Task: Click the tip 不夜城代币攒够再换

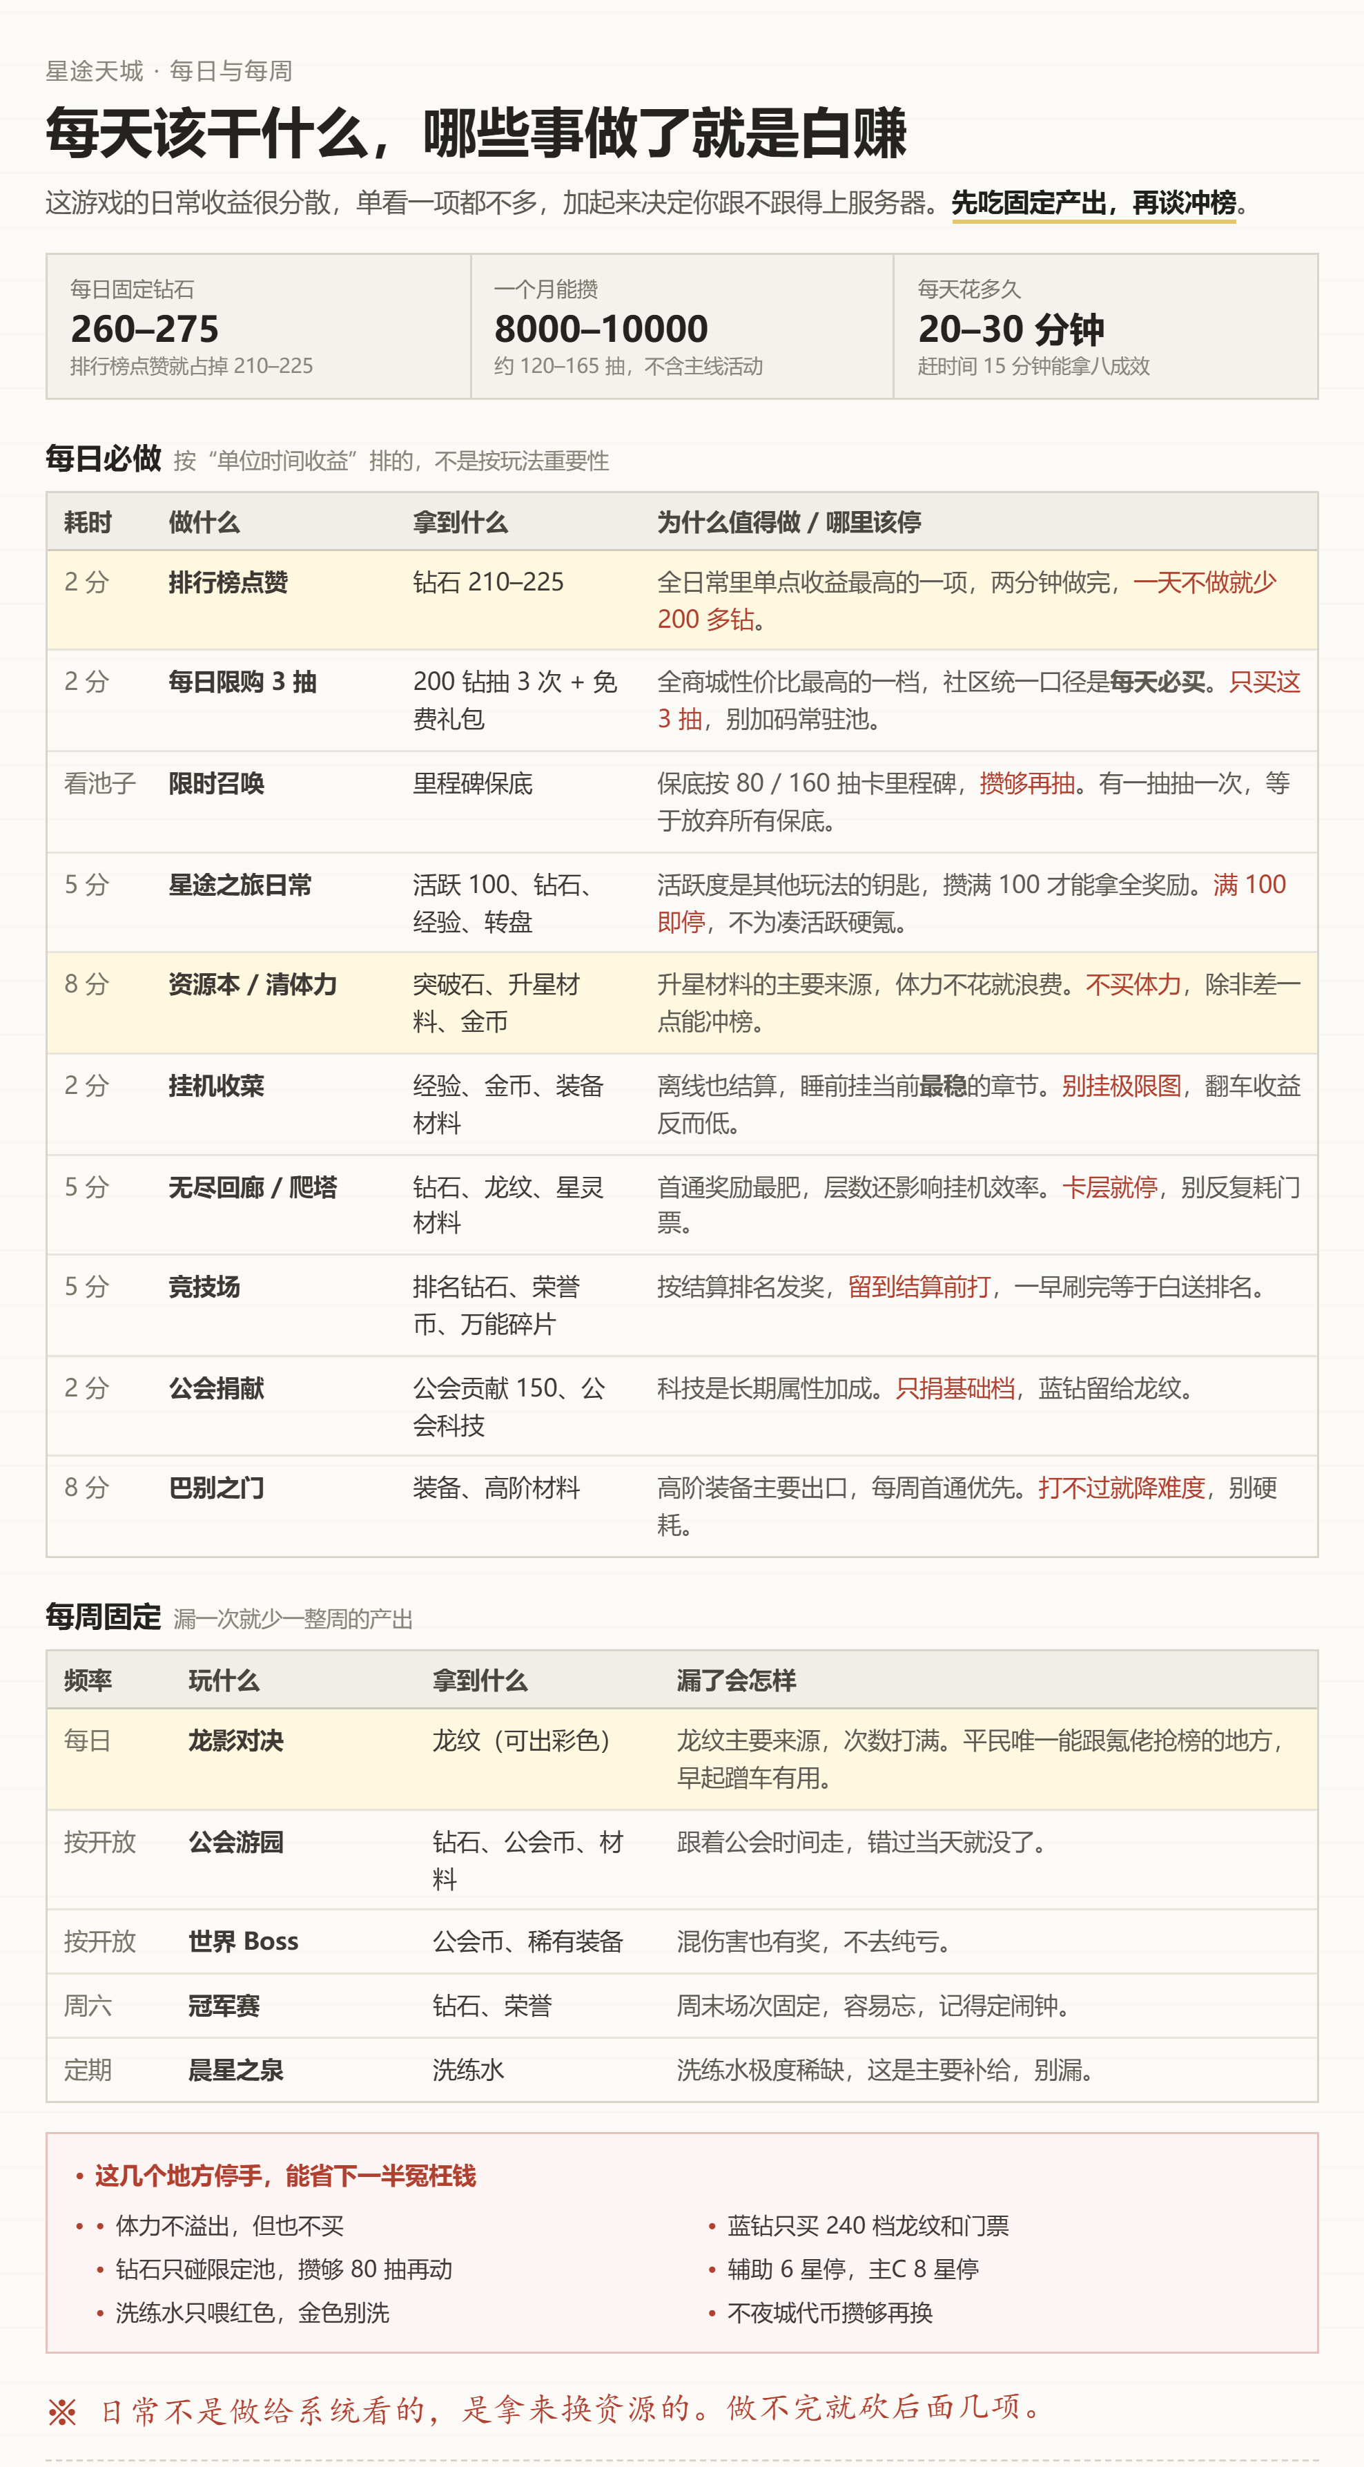Action: (830, 2314)
